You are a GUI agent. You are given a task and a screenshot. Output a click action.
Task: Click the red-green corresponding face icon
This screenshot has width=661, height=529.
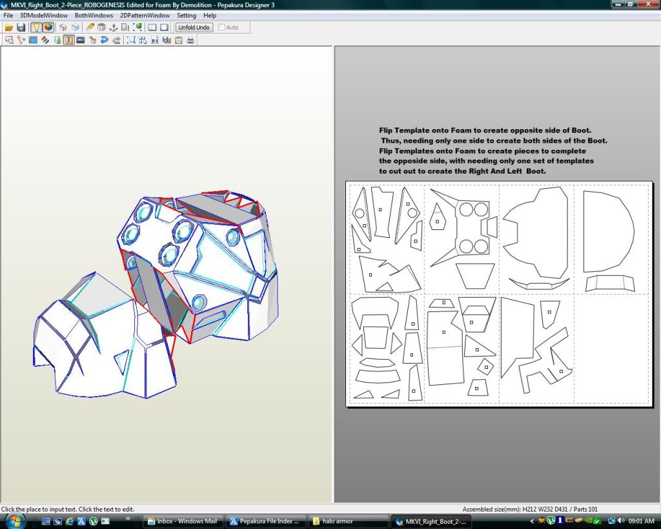pos(93,40)
